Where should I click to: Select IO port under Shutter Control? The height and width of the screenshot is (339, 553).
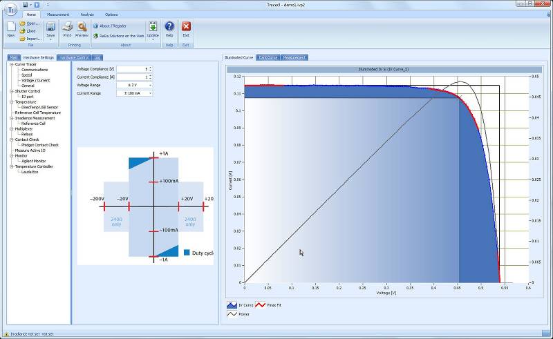28,97
